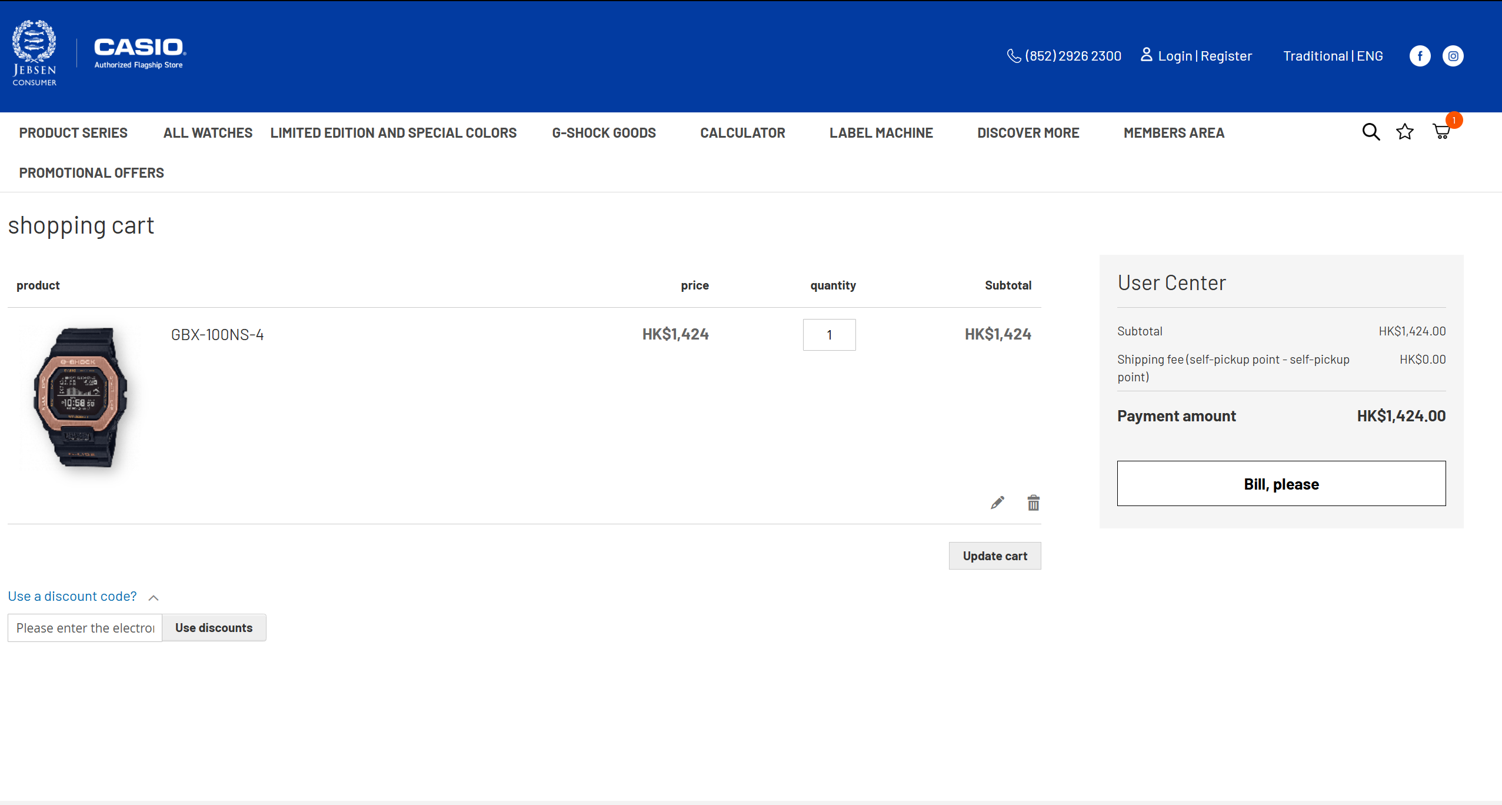Click the pencil edit item icon
This screenshot has height=805, width=1502.
click(997, 503)
